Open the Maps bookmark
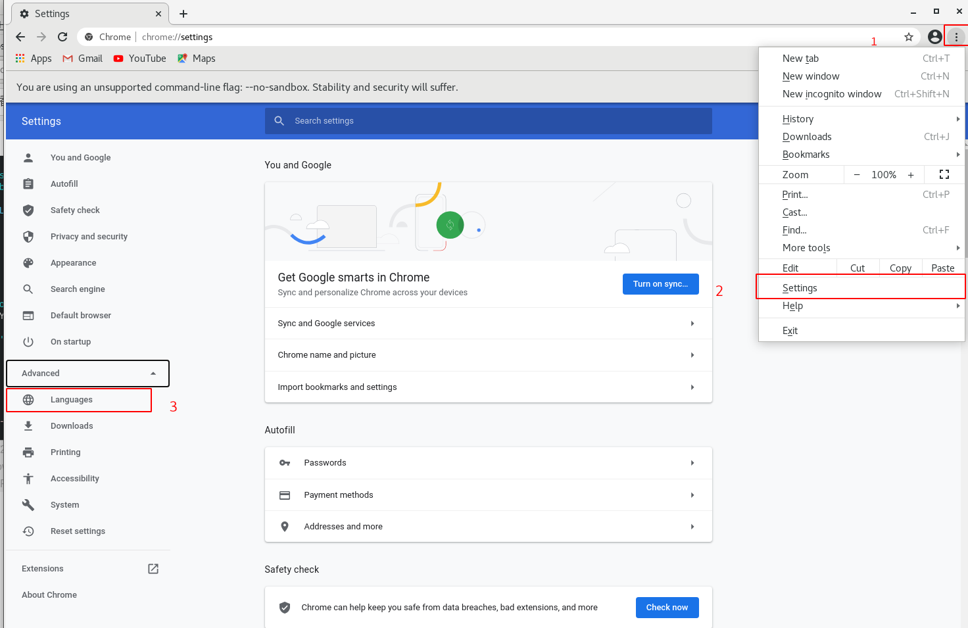Image resolution: width=968 pixels, height=628 pixels. coord(196,59)
